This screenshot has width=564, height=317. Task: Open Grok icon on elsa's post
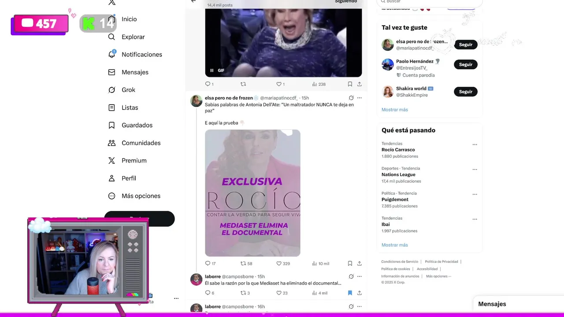coord(351,98)
